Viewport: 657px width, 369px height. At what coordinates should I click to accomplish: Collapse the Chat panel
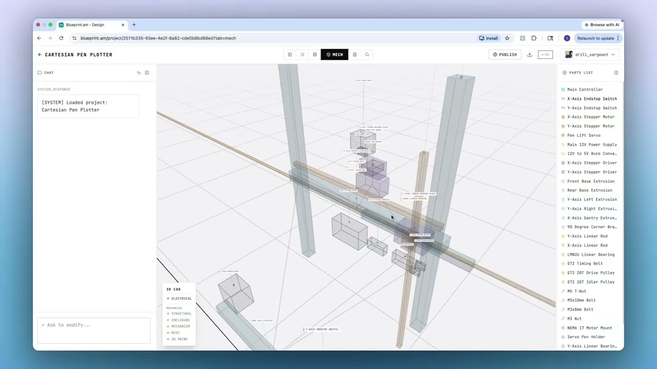click(x=147, y=73)
